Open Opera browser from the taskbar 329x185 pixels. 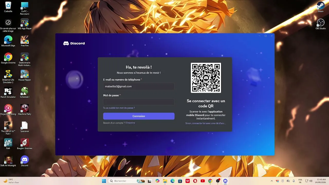(x=195, y=181)
